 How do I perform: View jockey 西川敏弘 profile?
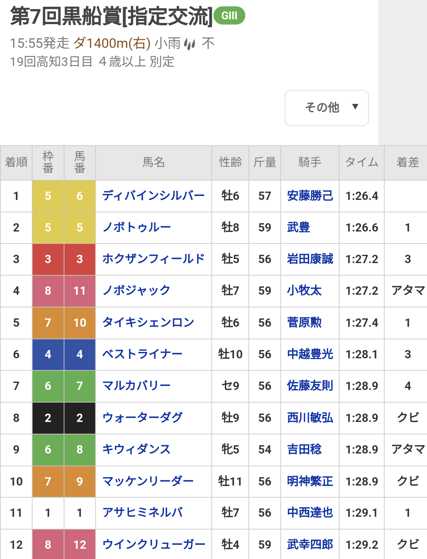click(310, 418)
